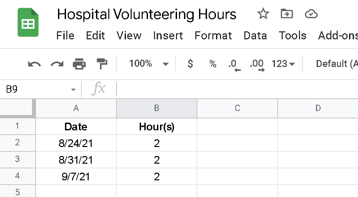
Task: Click the document title to rename it
Action: tap(147, 14)
